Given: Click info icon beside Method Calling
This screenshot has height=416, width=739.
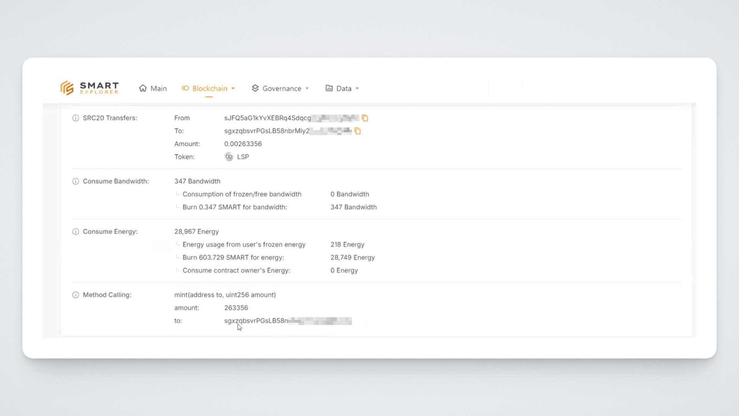Looking at the screenshot, I should click(75, 295).
